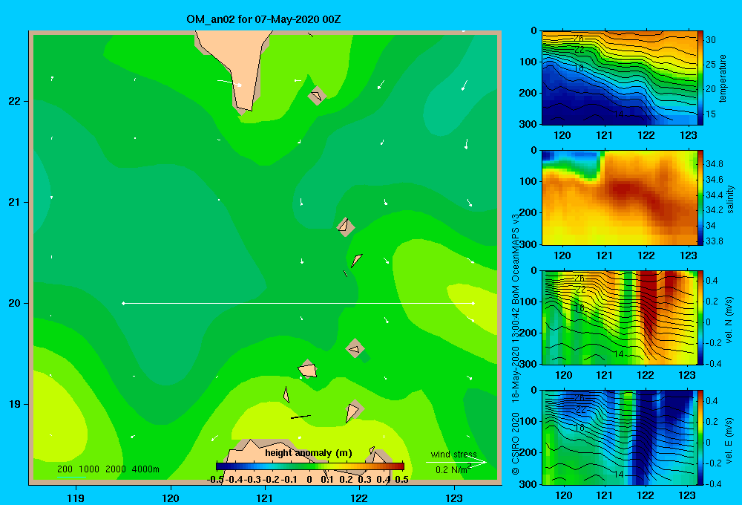The height and width of the screenshot is (505, 742).
Task: Open the northward velocity section plot
Action: 620,317
